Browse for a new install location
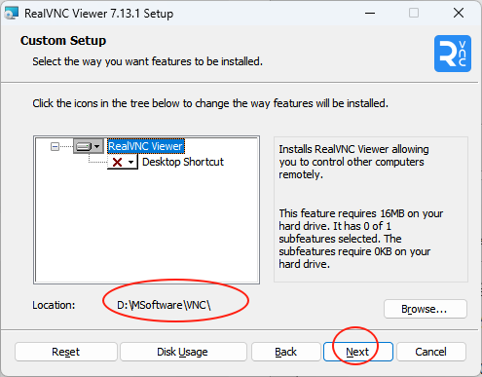The height and width of the screenshot is (377, 482). click(x=426, y=309)
